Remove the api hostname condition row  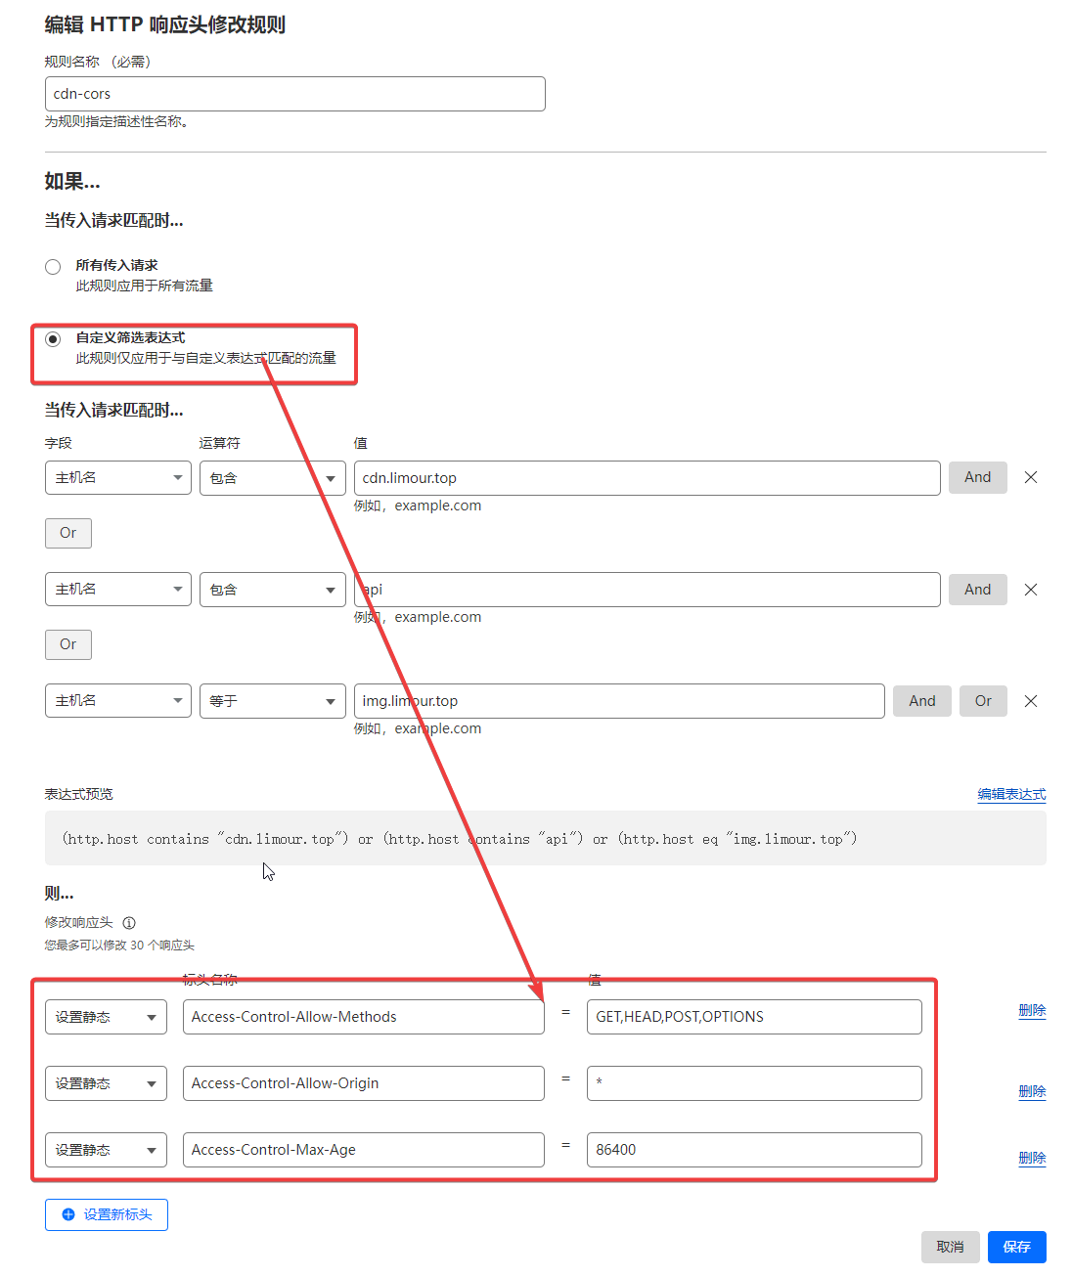tap(1030, 590)
